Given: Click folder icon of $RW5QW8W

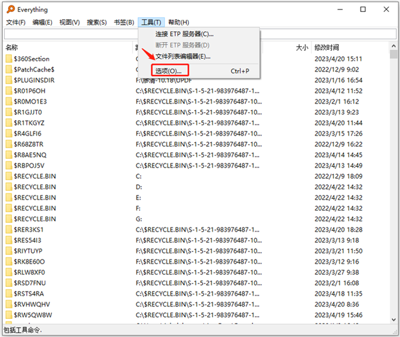Looking at the screenshot, I should (x=9, y=315).
